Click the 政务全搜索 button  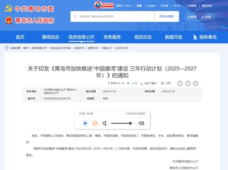click(167, 16)
